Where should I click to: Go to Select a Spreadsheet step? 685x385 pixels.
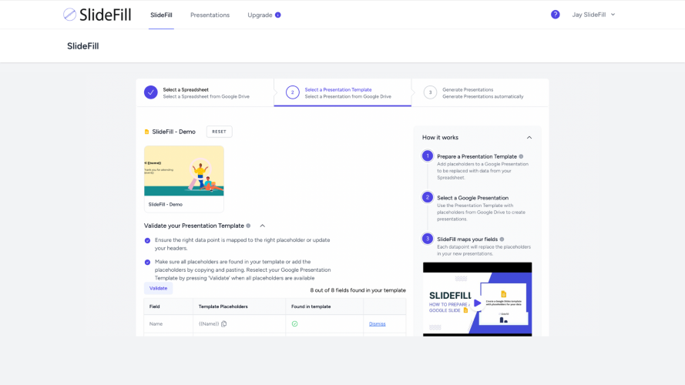point(205,92)
